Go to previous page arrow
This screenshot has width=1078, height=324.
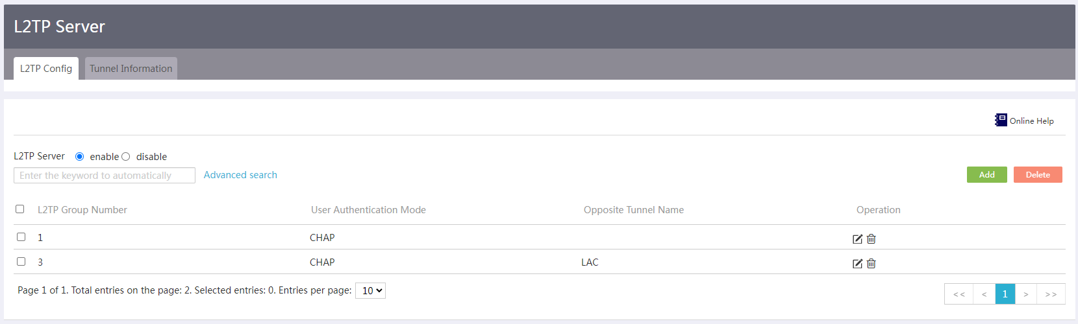(x=984, y=294)
